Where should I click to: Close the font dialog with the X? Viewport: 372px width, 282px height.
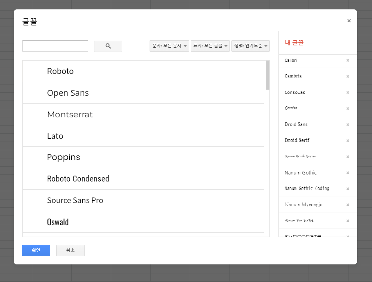349,21
